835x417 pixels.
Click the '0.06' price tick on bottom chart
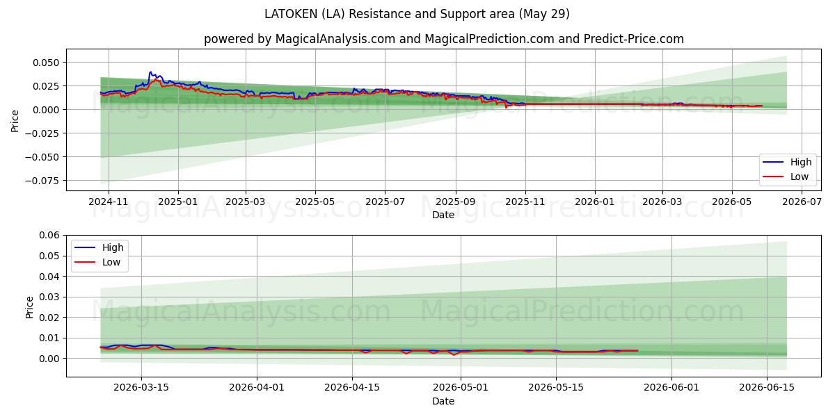[50, 236]
